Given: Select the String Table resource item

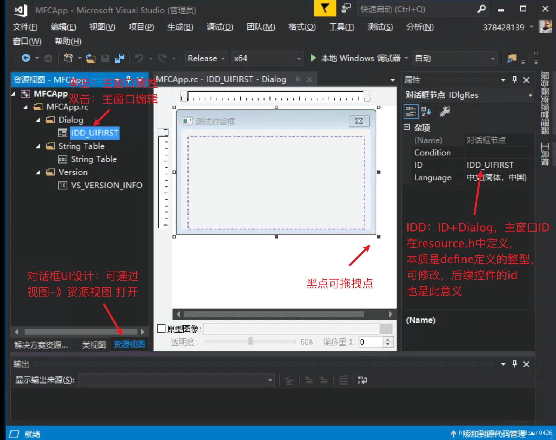Looking at the screenshot, I should click(94, 159).
